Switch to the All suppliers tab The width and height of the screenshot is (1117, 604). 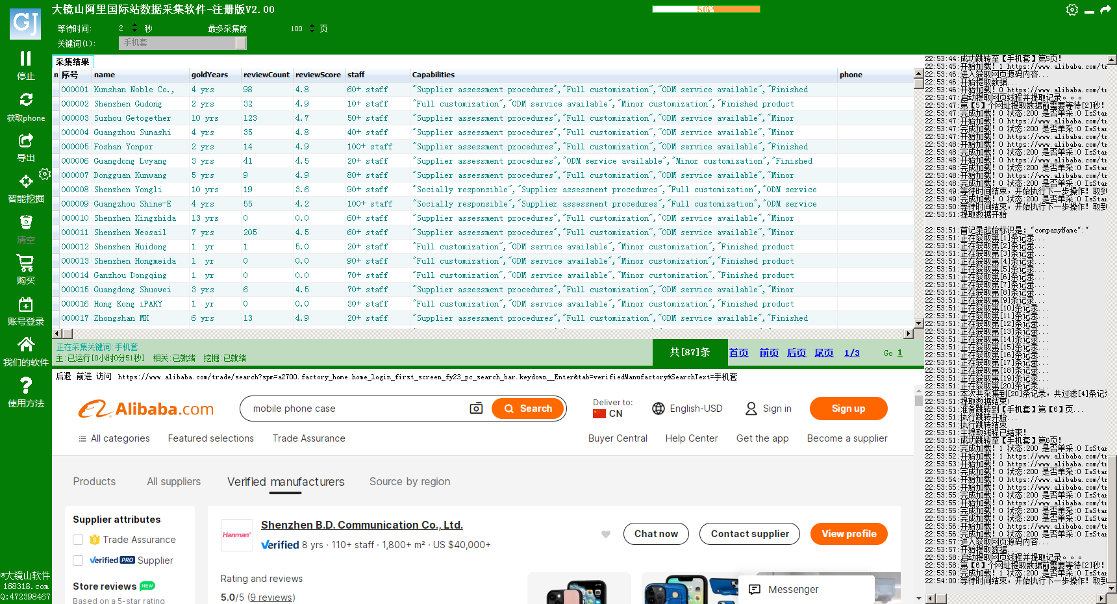tap(173, 481)
